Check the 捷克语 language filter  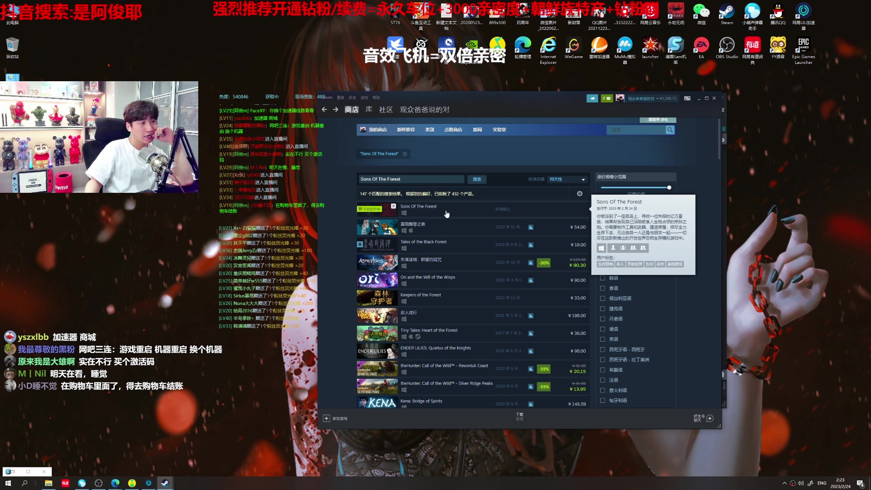click(x=602, y=309)
